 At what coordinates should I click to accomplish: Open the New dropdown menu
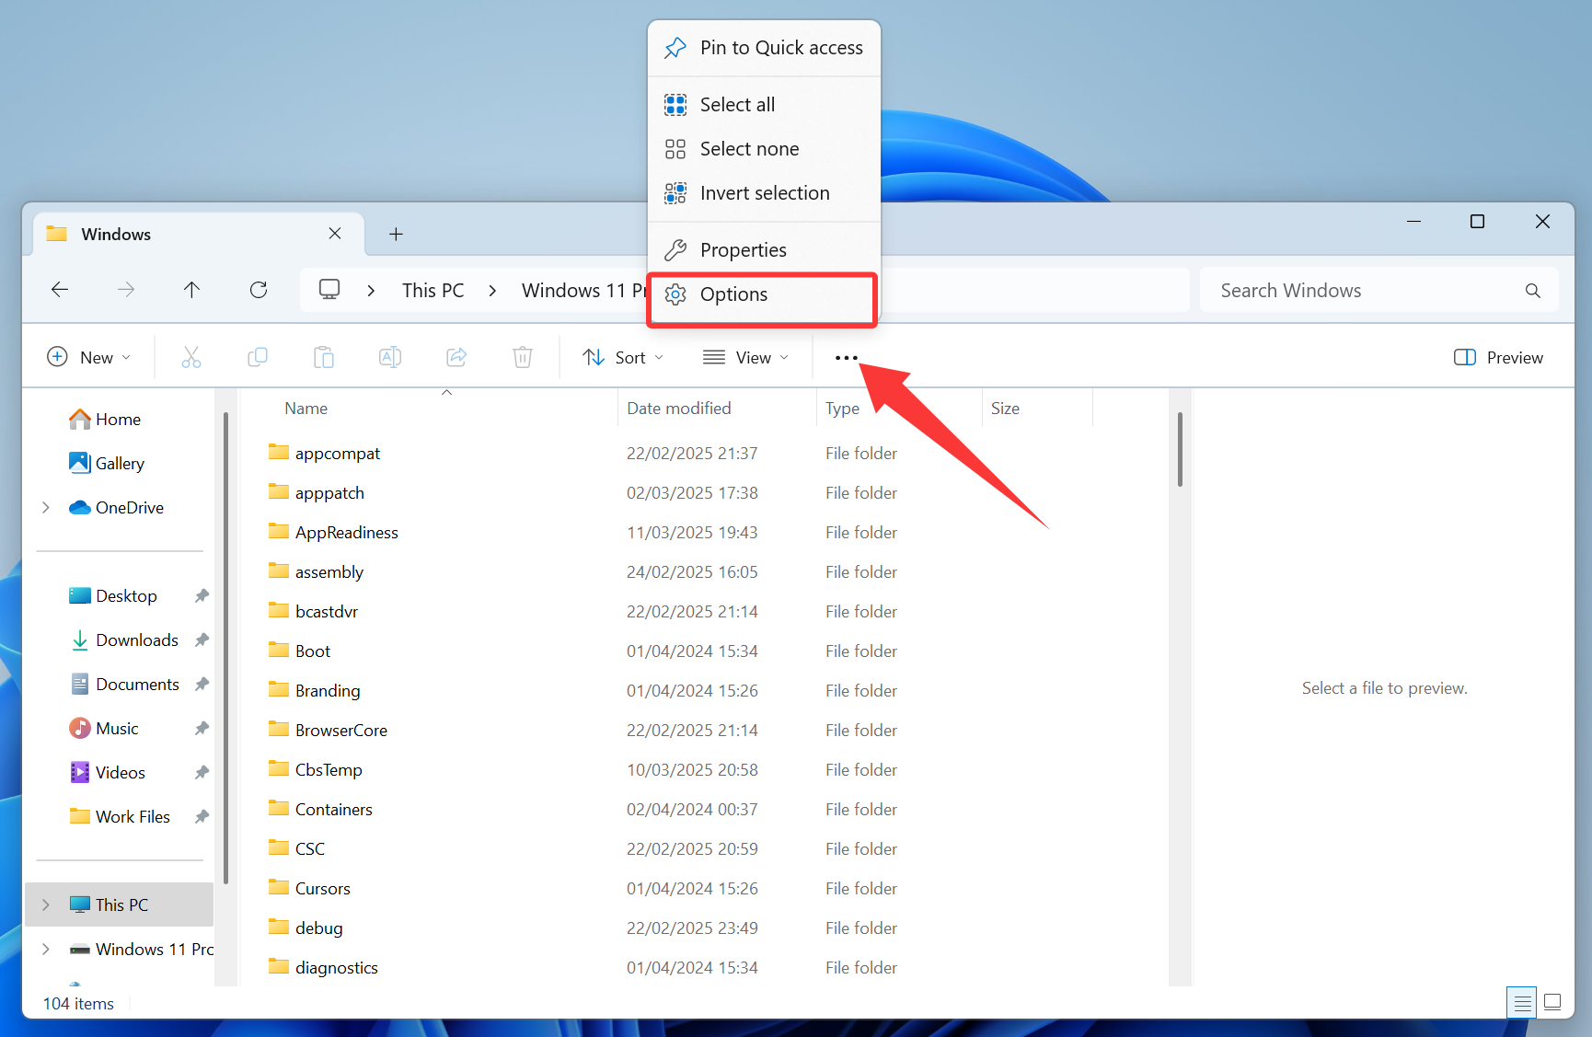[x=88, y=357]
